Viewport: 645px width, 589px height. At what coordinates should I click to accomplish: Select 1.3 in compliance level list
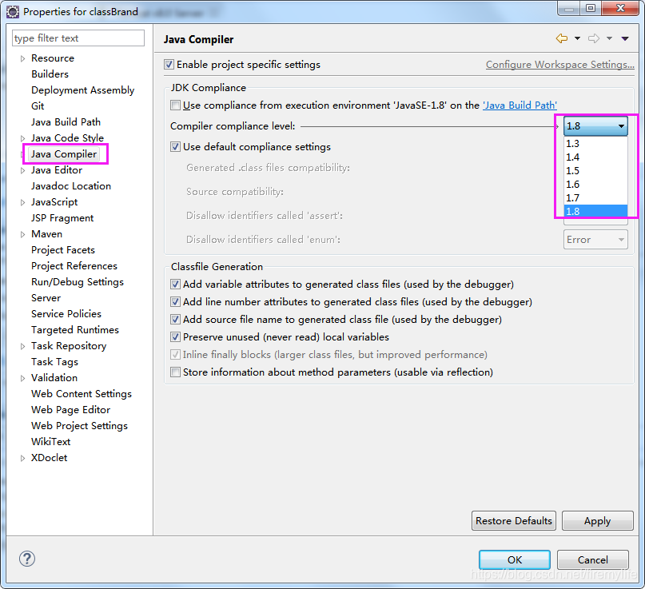pos(595,144)
